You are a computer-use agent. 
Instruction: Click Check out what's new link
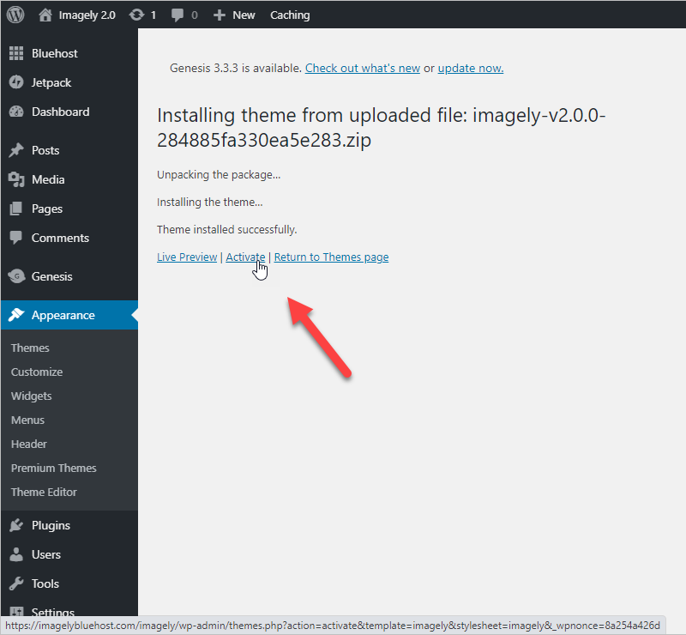point(363,69)
